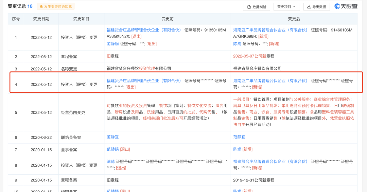Open 海南亚广丰品牌管理合伙企业 link in highlighted row 4
Screen dimensions: 367x192
270,81
